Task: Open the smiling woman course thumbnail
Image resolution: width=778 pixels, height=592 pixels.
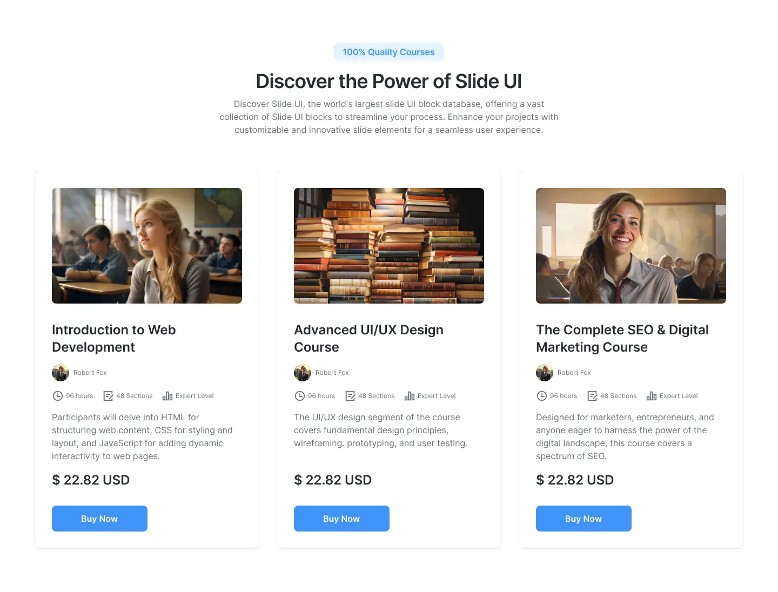Action: 631,246
